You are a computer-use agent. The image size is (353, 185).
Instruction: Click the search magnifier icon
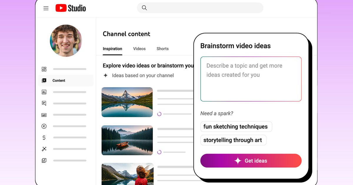(144, 8)
